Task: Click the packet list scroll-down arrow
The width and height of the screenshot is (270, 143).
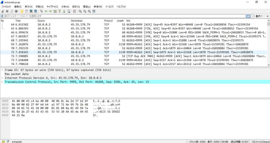Action: click(x=268, y=65)
